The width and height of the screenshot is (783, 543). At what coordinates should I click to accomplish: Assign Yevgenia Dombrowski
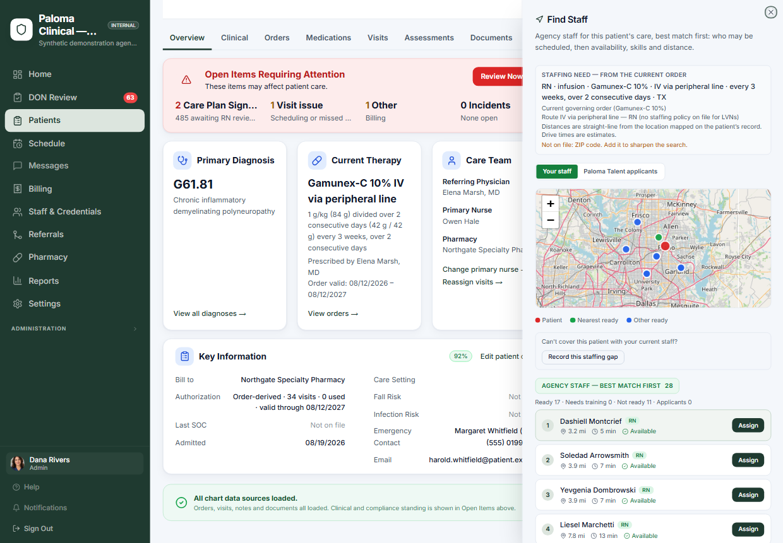tap(748, 495)
